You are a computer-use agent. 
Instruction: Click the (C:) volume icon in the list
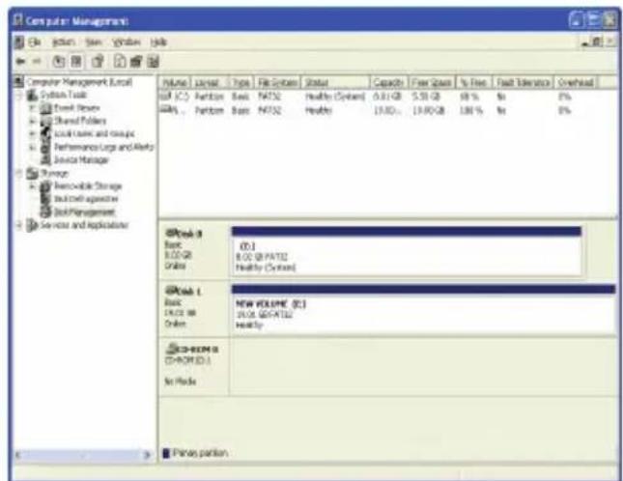164,97
